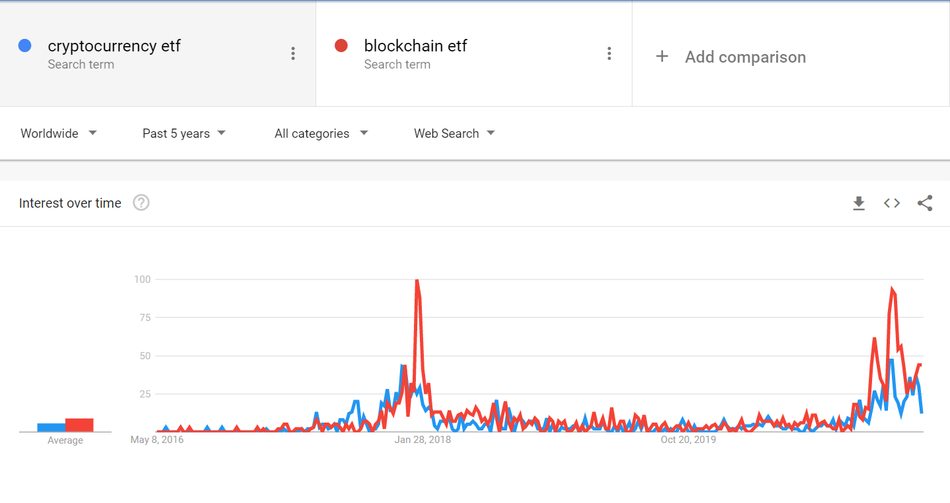Click the red Average bar
Image resolution: width=950 pixels, height=503 pixels.
click(x=79, y=425)
